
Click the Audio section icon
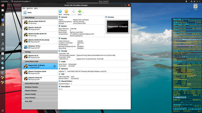click(x=59, y=62)
